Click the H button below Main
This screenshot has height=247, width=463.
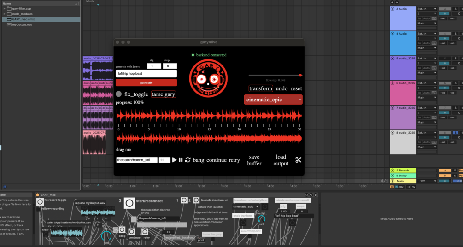coord(409,187)
